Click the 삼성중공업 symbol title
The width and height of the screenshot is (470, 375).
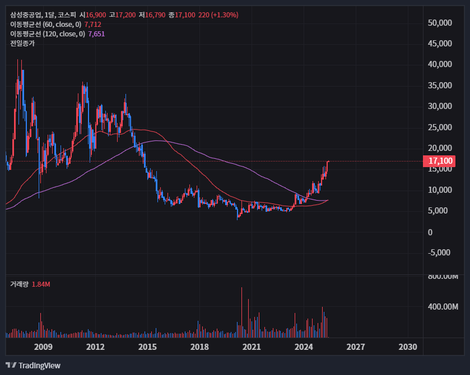tap(26, 15)
